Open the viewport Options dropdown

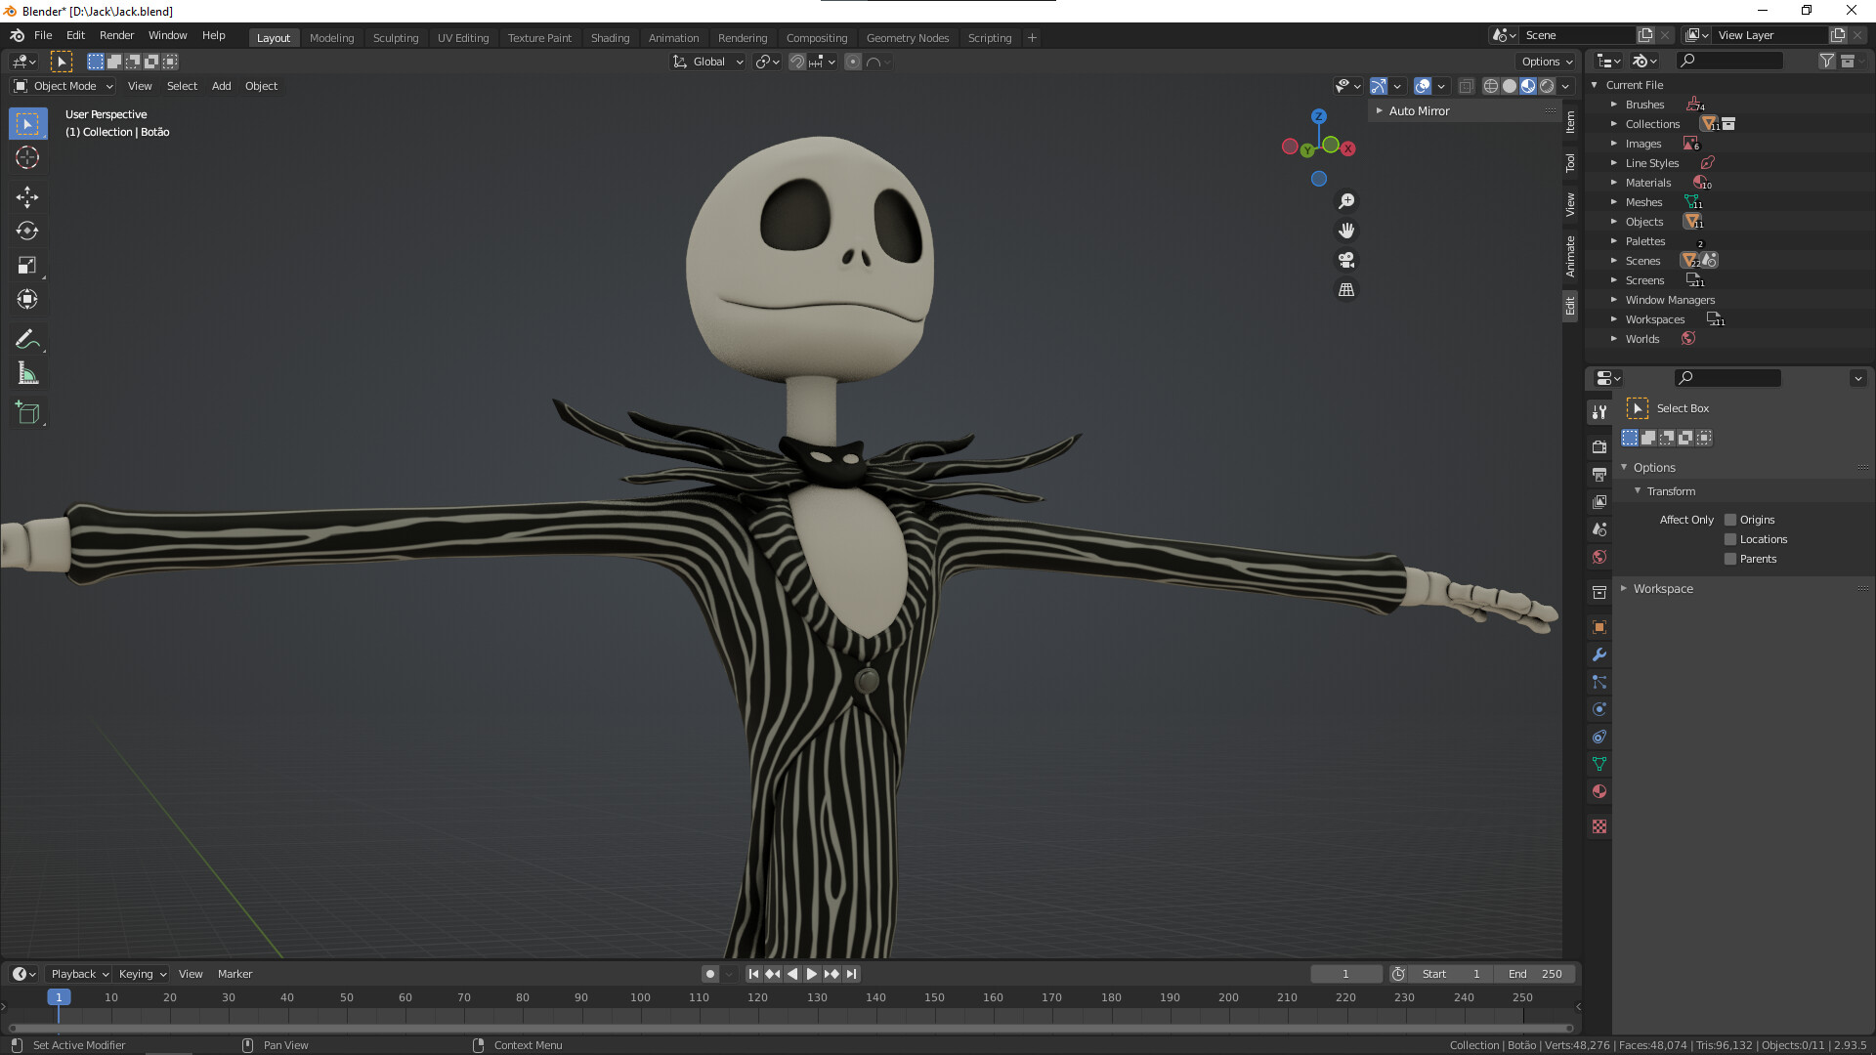[x=1547, y=62]
